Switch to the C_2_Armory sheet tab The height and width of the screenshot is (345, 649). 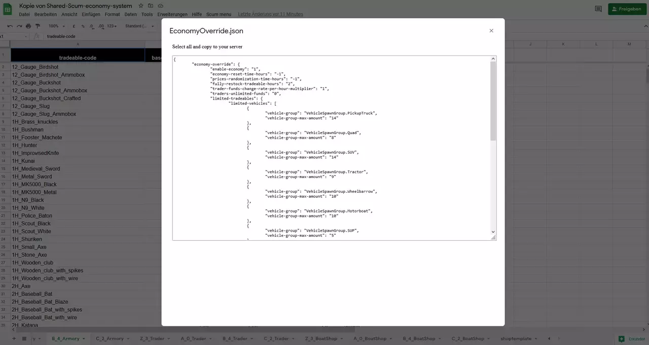point(110,338)
